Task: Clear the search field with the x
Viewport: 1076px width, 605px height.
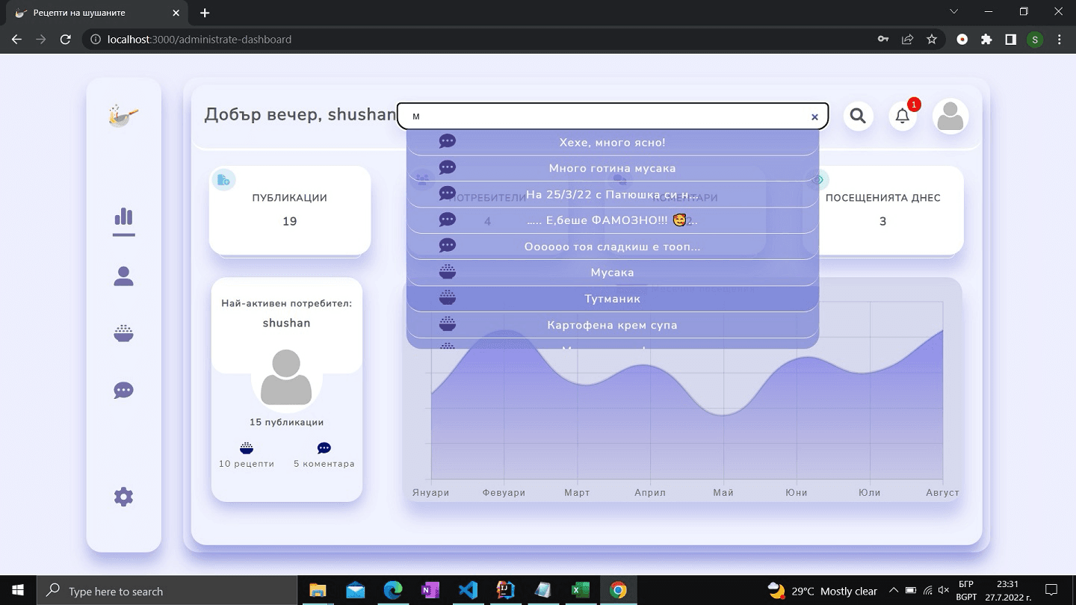Action: pyautogui.click(x=814, y=117)
